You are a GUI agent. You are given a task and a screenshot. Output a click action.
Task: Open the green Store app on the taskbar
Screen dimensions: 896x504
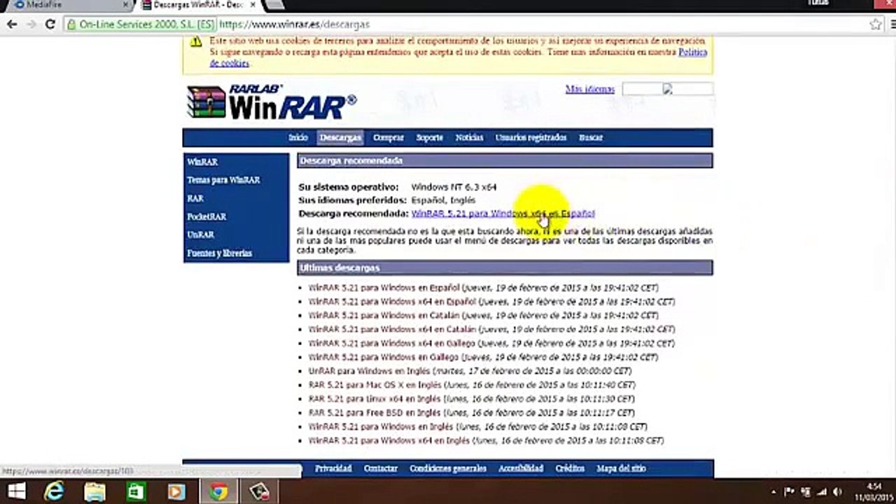135,491
